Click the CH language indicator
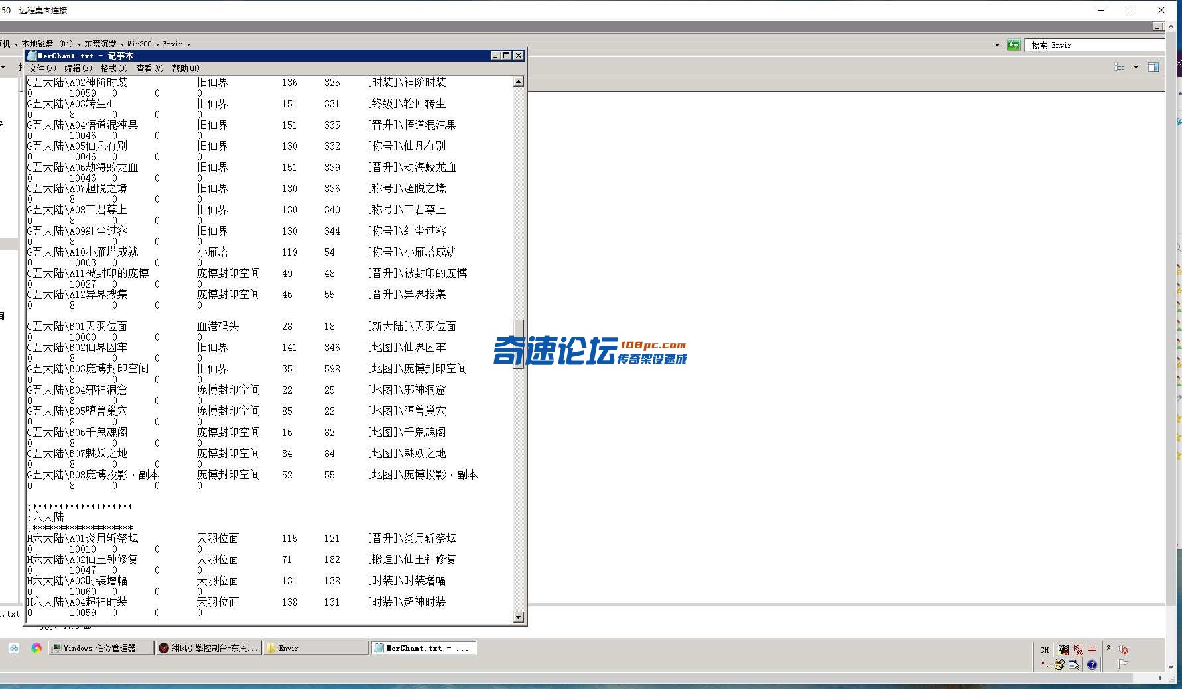Viewport: 1182px width, 689px height. 1045,650
